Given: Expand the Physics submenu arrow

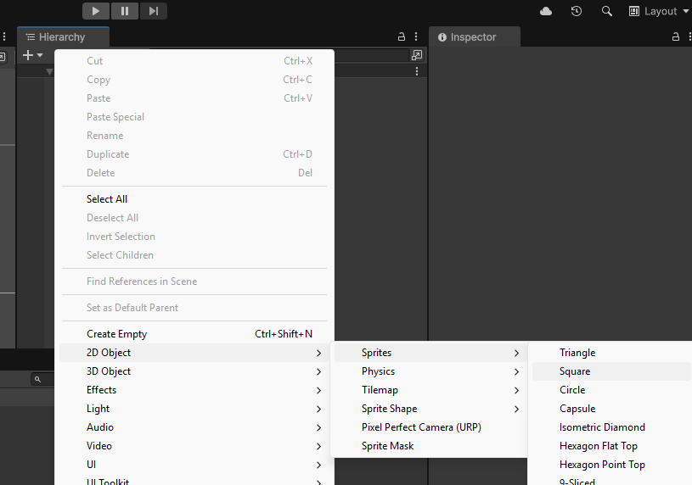Looking at the screenshot, I should point(516,371).
